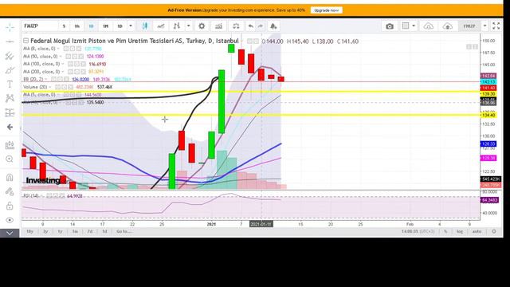This screenshot has height=287, width=510.
Task: Click the time zone clock (UTC+3)
Action: click(x=418, y=231)
